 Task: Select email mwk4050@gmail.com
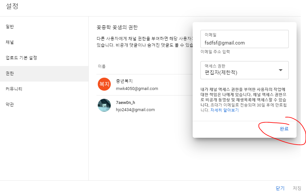[137, 89]
